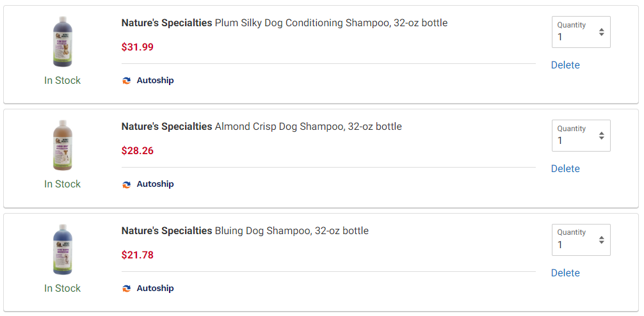Open Bluing Dog Shampoo title link
Image resolution: width=644 pixels, height=316 pixels.
click(x=245, y=231)
